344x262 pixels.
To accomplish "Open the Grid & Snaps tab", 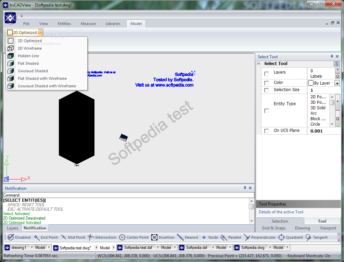I will pos(273,228).
